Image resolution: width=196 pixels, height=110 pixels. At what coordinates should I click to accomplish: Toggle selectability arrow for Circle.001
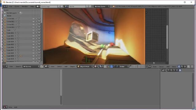click(x=36, y=21)
